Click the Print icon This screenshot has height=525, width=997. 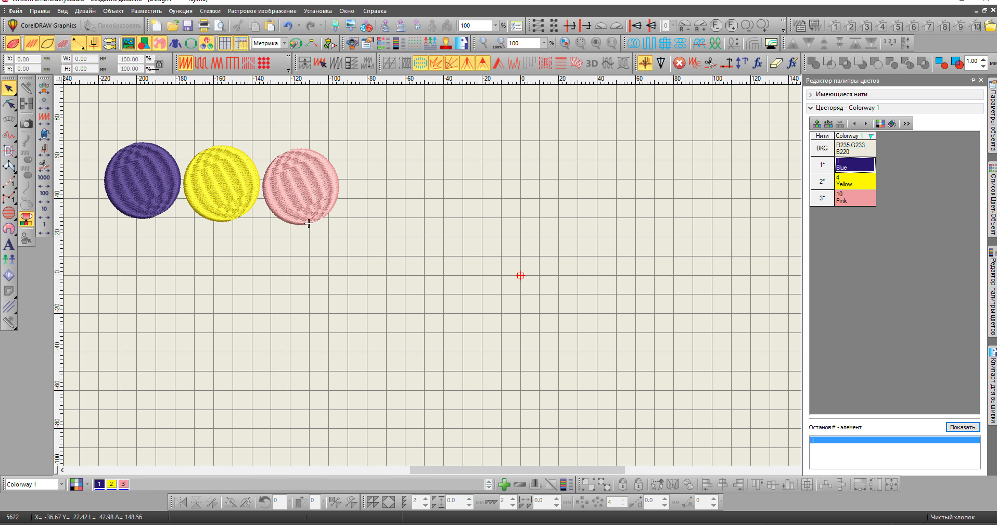204,25
